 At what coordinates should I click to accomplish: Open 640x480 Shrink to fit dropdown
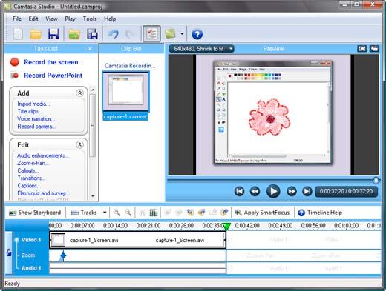201,49
